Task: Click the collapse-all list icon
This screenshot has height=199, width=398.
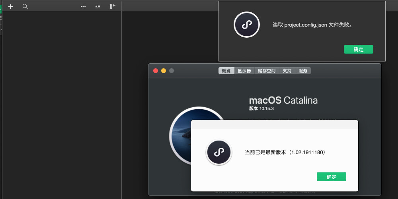Action: click(98, 7)
